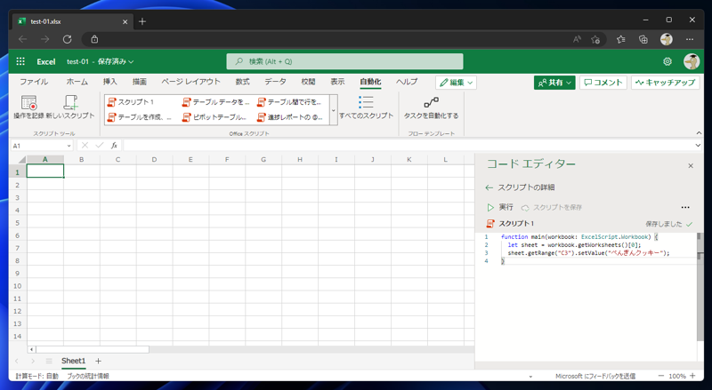Open browser favorites list icon
712x390 pixels.
pyautogui.click(x=620, y=39)
